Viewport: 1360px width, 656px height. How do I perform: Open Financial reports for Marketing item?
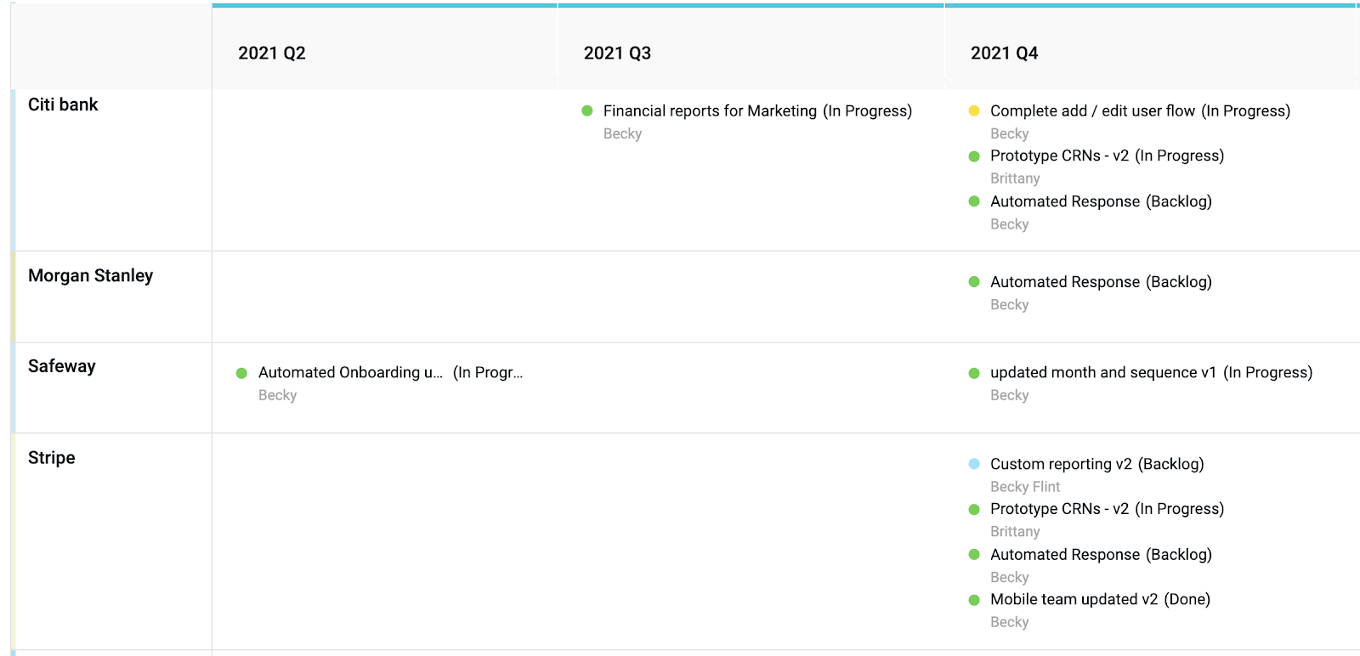pyautogui.click(x=757, y=110)
